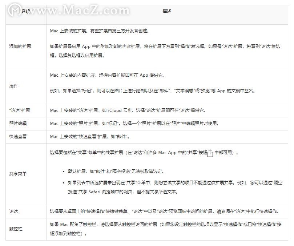Click the share icon in the 共享菜单 description
The width and height of the screenshot is (294, 246).
pyautogui.click(x=210, y=153)
